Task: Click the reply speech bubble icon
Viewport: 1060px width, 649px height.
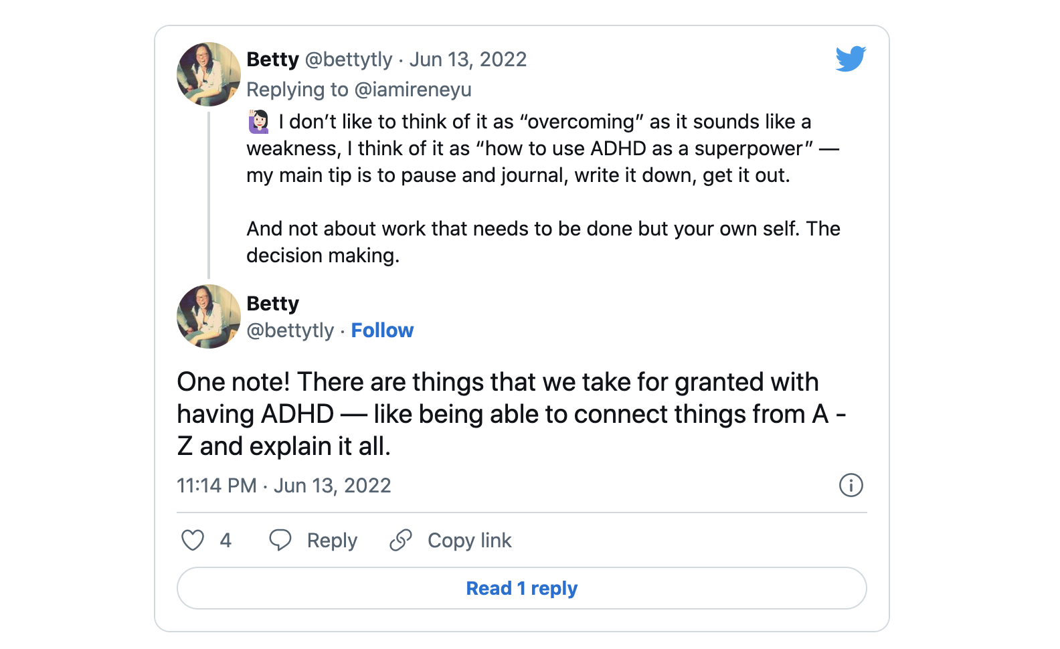Action: pyautogui.click(x=280, y=540)
